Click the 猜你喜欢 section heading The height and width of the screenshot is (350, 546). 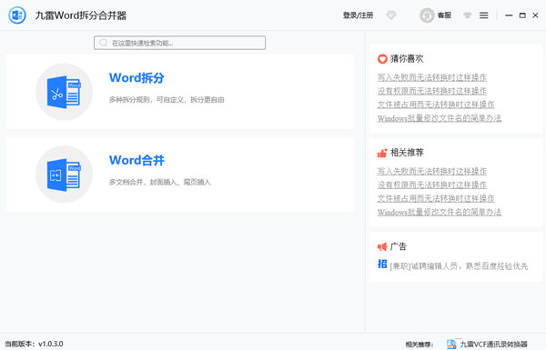point(407,59)
